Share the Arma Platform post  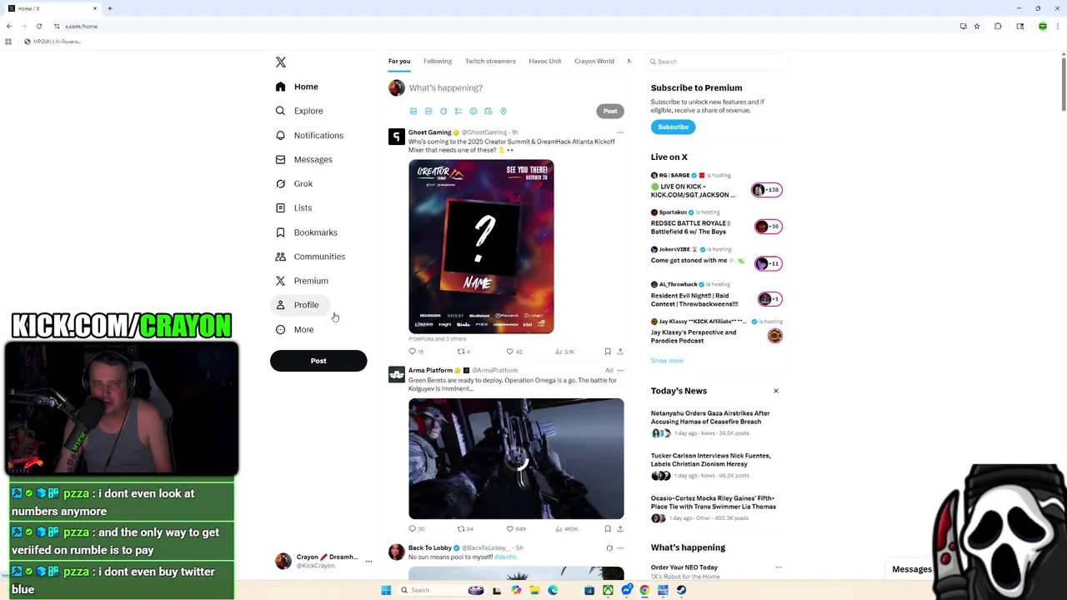click(x=620, y=528)
